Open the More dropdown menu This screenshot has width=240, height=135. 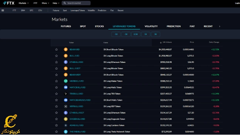pyautogui.click(x=45, y=3)
